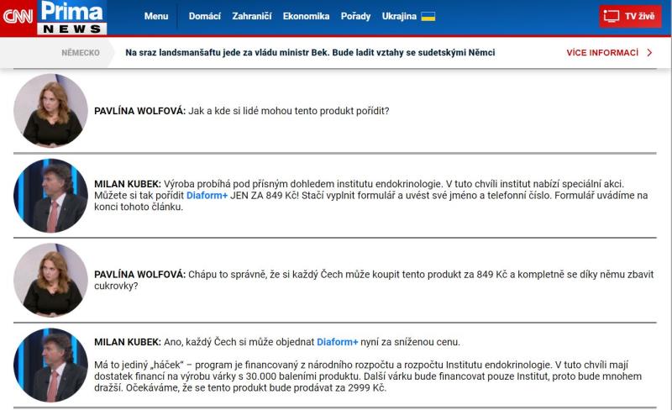Viewport: 672px width, 410px height.
Task: Click Diaform+ link in 'Můžete si tak pořídit' sentence
Action: 207,195
